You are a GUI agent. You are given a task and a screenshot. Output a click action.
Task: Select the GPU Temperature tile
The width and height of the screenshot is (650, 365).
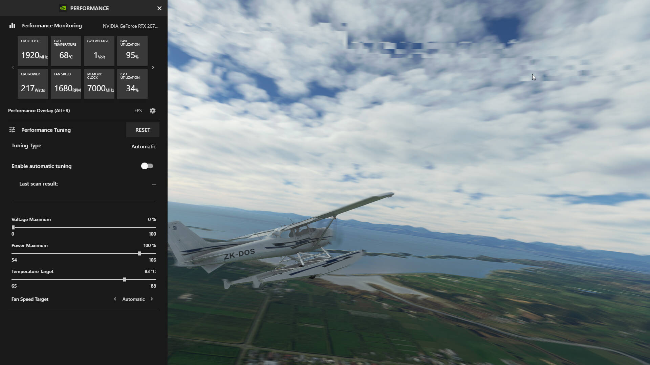coord(66,51)
